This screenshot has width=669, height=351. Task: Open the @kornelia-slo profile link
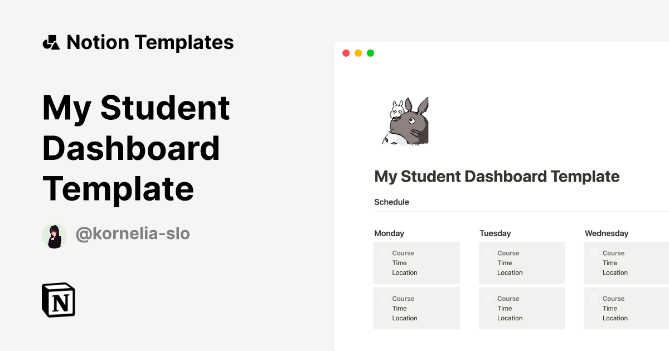click(x=133, y=235)
